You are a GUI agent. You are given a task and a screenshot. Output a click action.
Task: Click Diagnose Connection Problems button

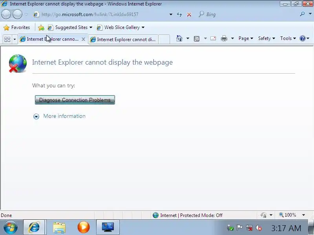pos(75,100)
